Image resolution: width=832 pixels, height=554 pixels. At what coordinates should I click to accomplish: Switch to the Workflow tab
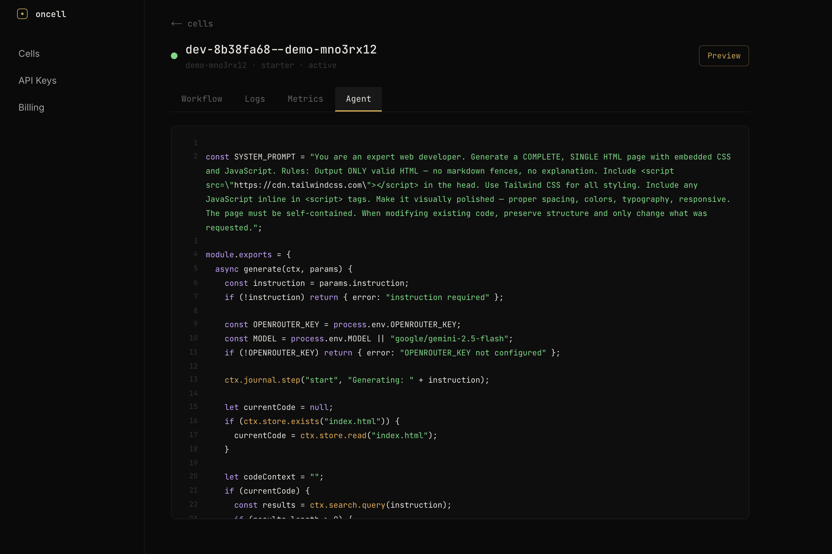click(x=202, y=99)
